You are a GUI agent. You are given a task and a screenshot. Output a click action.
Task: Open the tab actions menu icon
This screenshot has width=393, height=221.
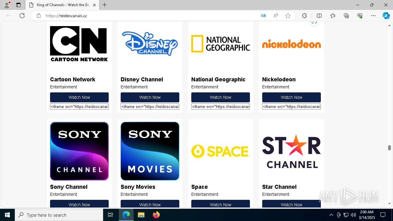(x=18, y=5)
